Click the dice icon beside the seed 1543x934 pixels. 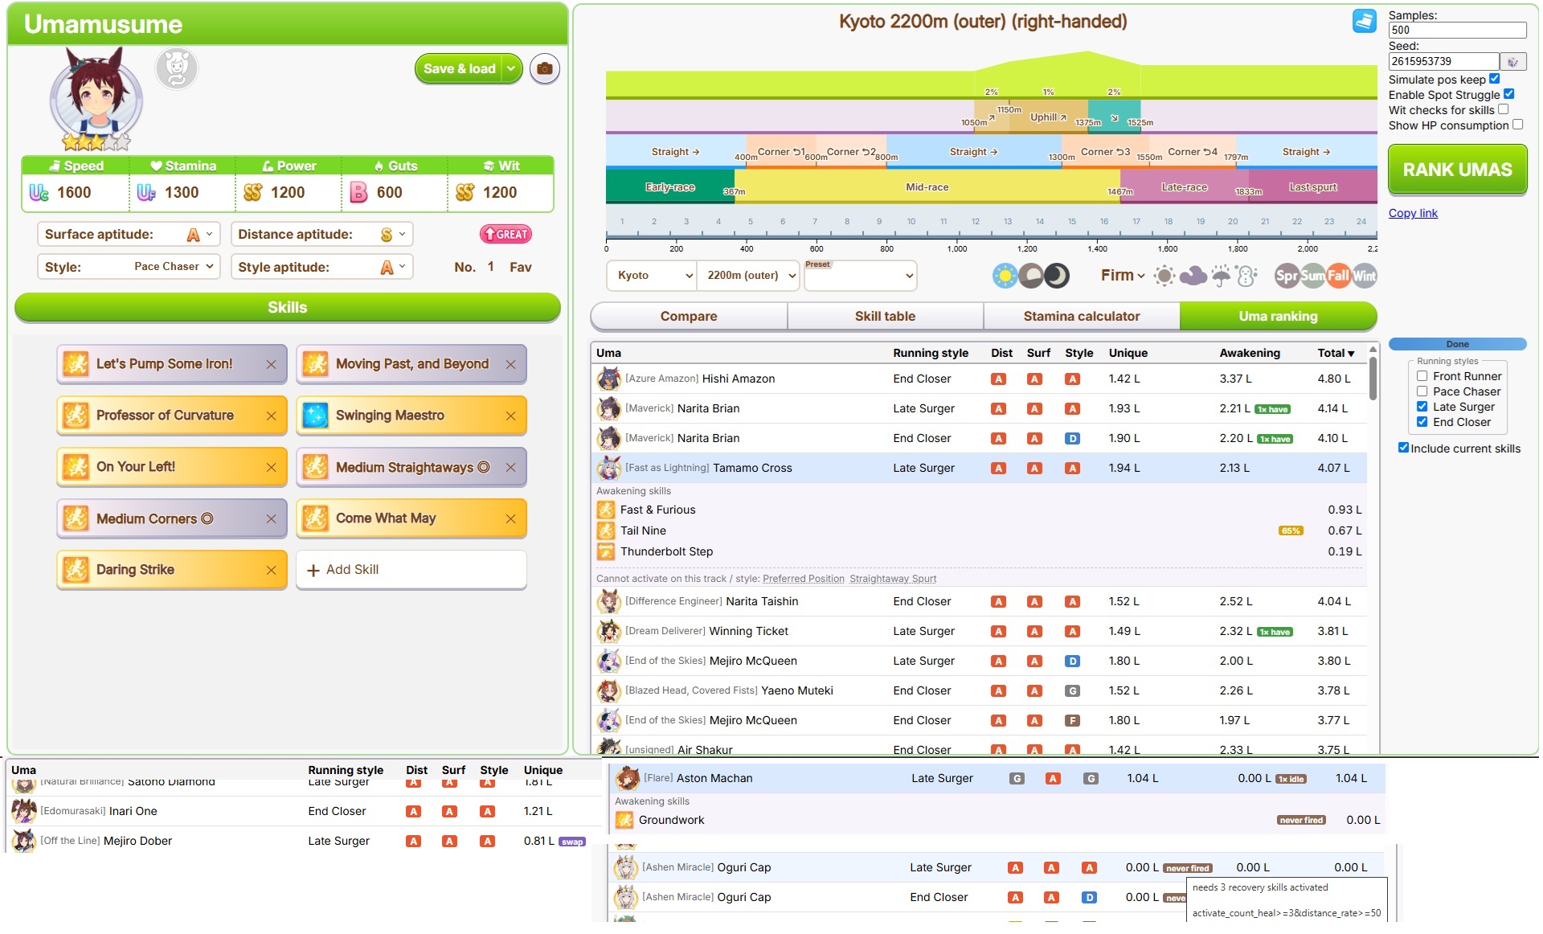coord(1513,62)
